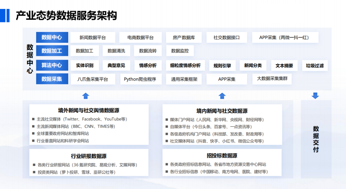This screenshot has width=346, height=189.
Task: Select the 八爪鱼采集平台 collection platform
Action: 93,79
